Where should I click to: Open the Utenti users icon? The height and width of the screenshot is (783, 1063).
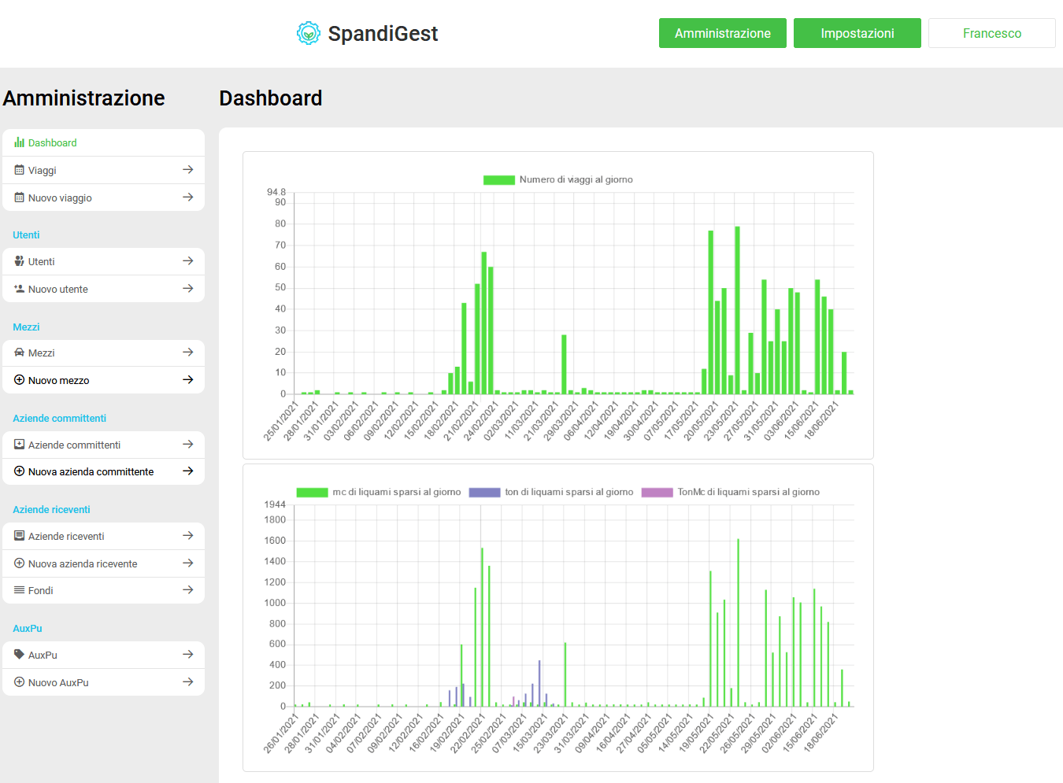coord(17,260)
